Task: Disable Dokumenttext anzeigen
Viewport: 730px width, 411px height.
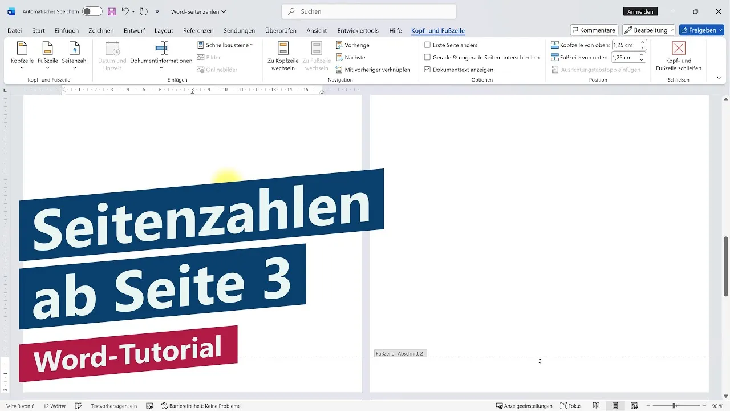Action: coord(428,69)
